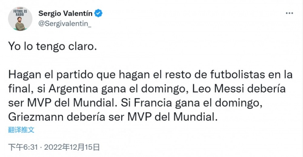
Task: Open the Sergio Valentín display name
Action: tap(65, 13)
